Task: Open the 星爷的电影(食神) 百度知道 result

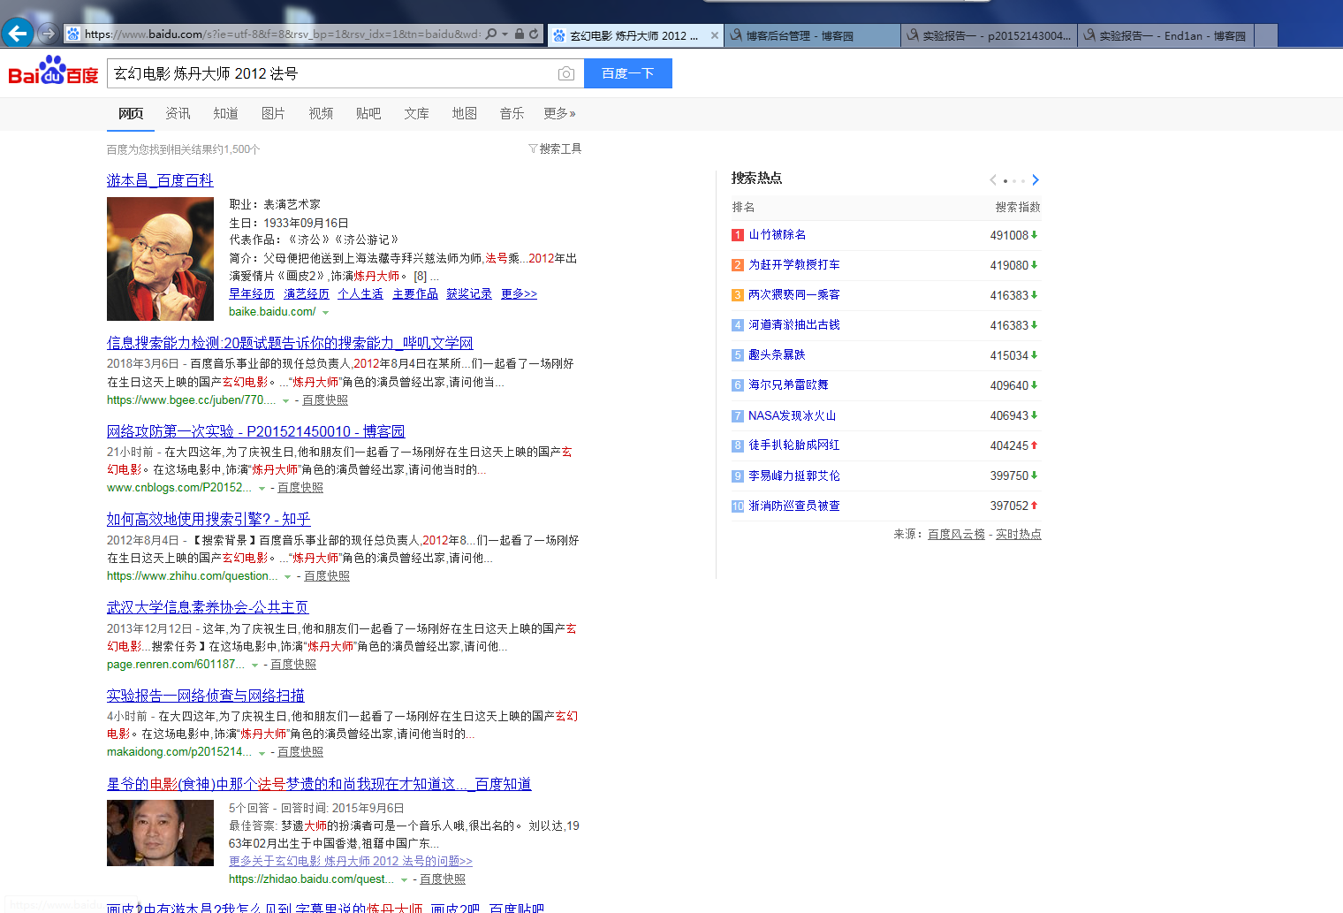Action: tap(319, 784)
